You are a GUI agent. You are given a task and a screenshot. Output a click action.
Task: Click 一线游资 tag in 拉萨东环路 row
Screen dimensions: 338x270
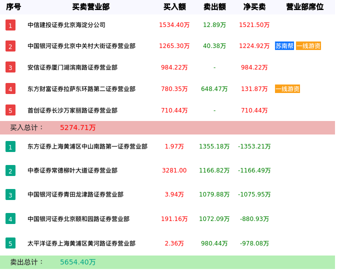point(287,89)
